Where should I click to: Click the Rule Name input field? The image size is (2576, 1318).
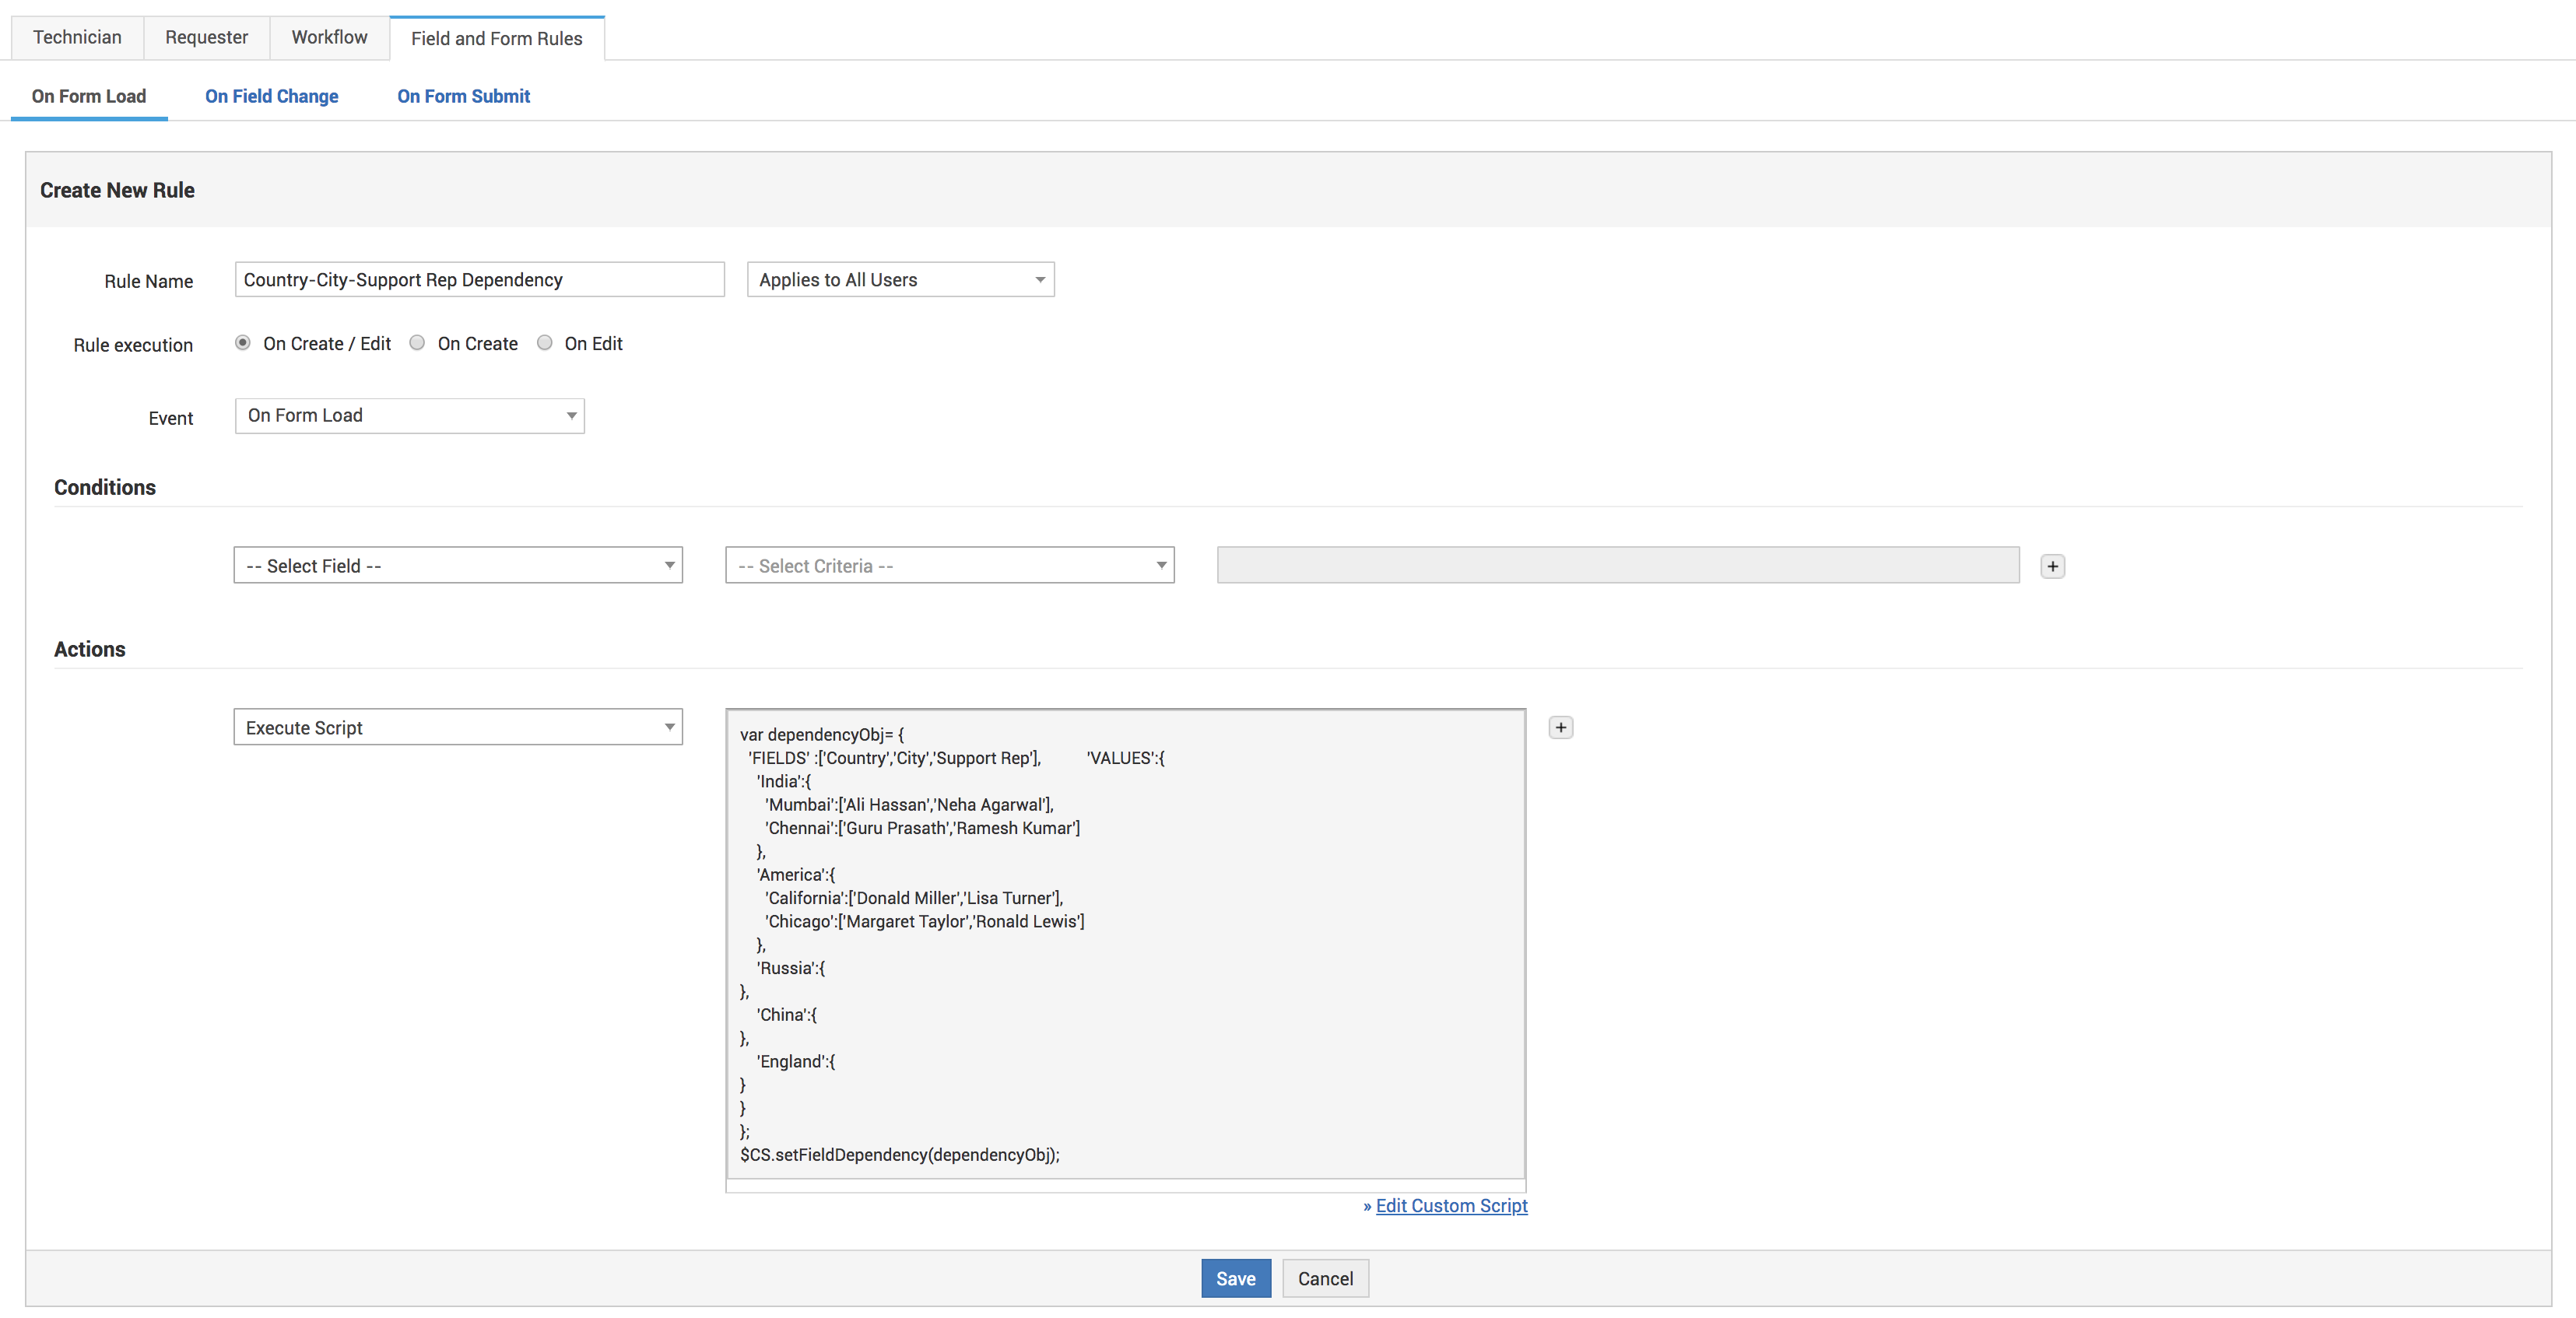pyautogui.click(x=479, y=279)
